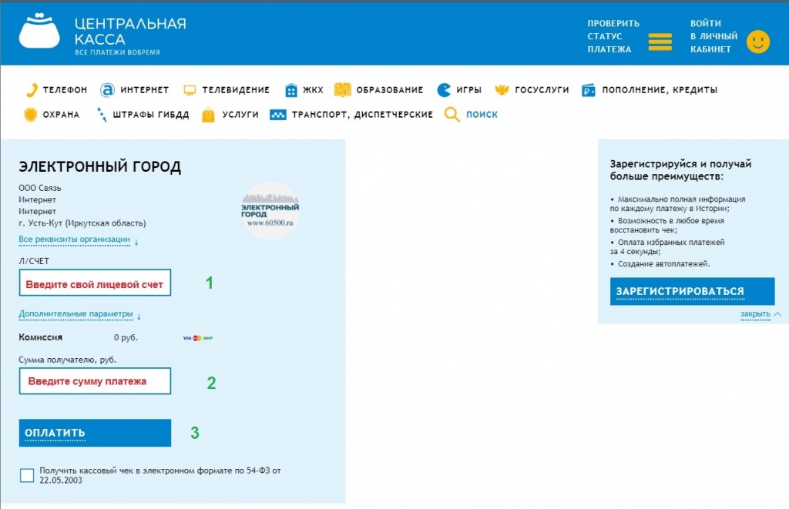Screen dimensions: 789x509
Task: Open the Охрана category
Action: (x=61, y=115)
